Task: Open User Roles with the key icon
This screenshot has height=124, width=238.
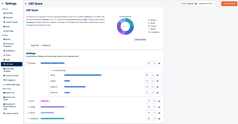Action: (x=9, y=31)
